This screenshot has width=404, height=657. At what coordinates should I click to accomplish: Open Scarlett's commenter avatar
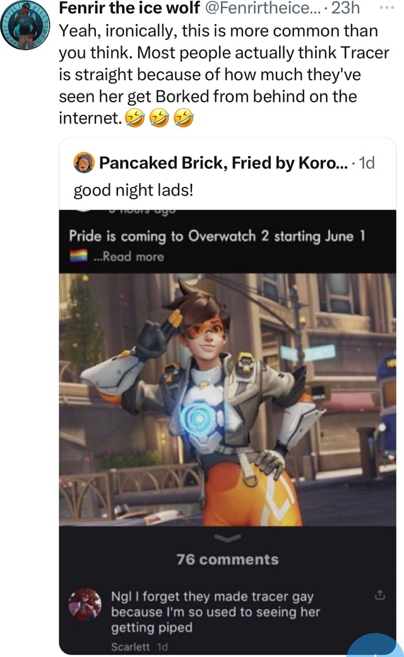pyautogui.click(x=85, y=604)
